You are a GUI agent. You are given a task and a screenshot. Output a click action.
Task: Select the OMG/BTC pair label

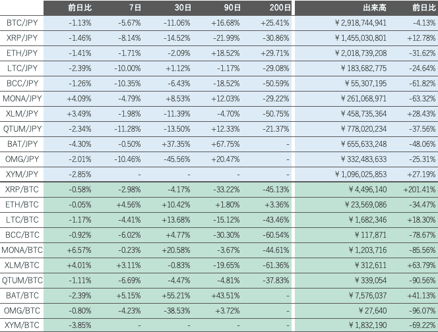tap(22, 310)
